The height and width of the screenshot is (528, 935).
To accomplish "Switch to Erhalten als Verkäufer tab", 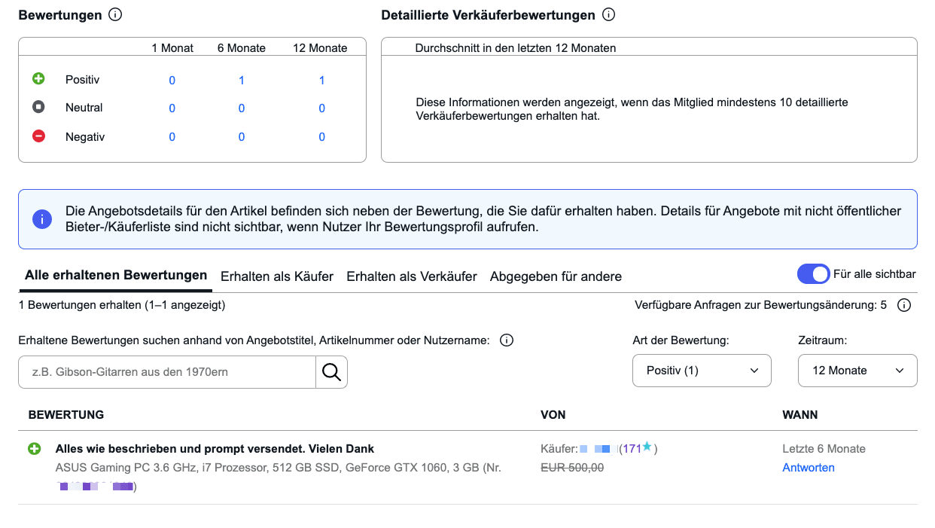I will tap(411, 276).
